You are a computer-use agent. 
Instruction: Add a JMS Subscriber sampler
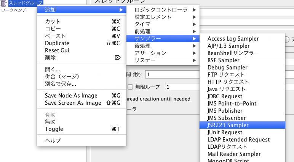click(243, 118)
